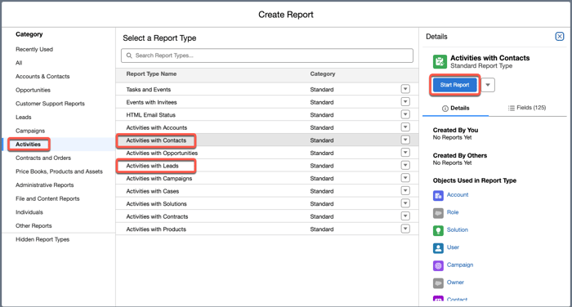This screenshot has width=572, height=307.
Task: Click the Owner object icon
Action: coord(438,283)
